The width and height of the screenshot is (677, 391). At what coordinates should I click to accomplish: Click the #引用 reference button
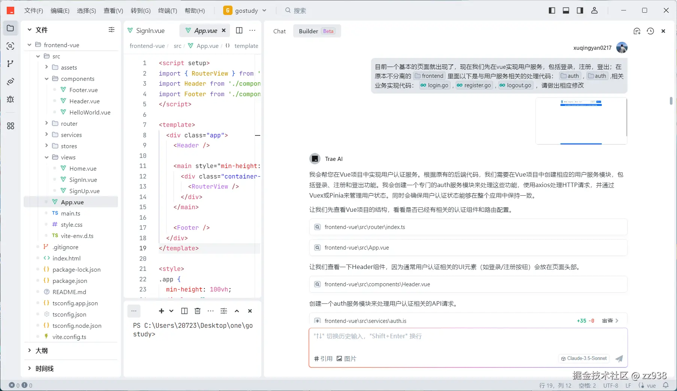coord(324,358)
